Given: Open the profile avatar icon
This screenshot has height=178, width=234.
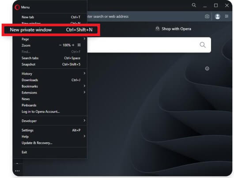Looking at the screenshot, I should tap(218, 16).
